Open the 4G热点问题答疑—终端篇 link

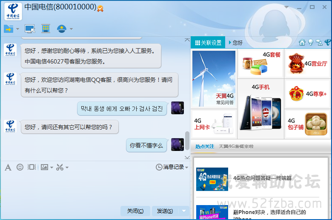pos(262,178)
